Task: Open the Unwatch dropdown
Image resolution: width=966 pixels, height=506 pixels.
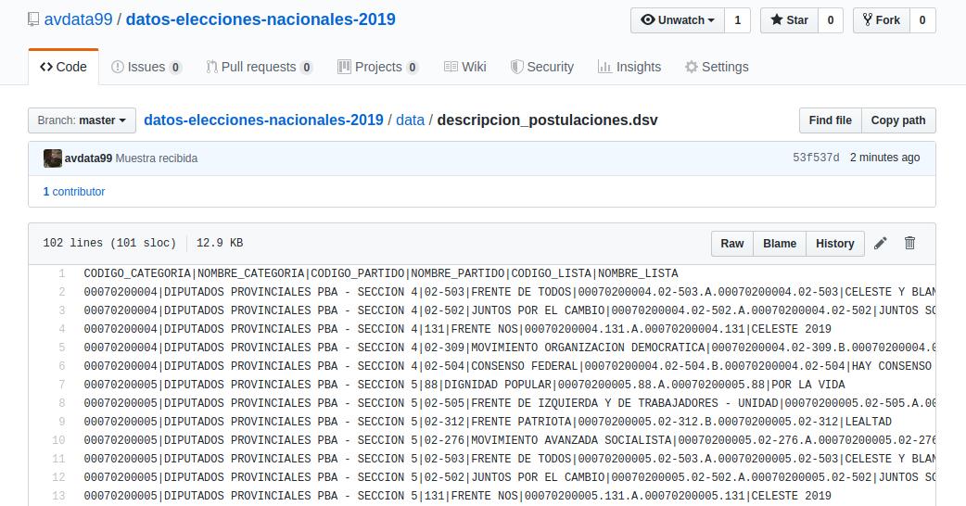Action: click(678, 20)
